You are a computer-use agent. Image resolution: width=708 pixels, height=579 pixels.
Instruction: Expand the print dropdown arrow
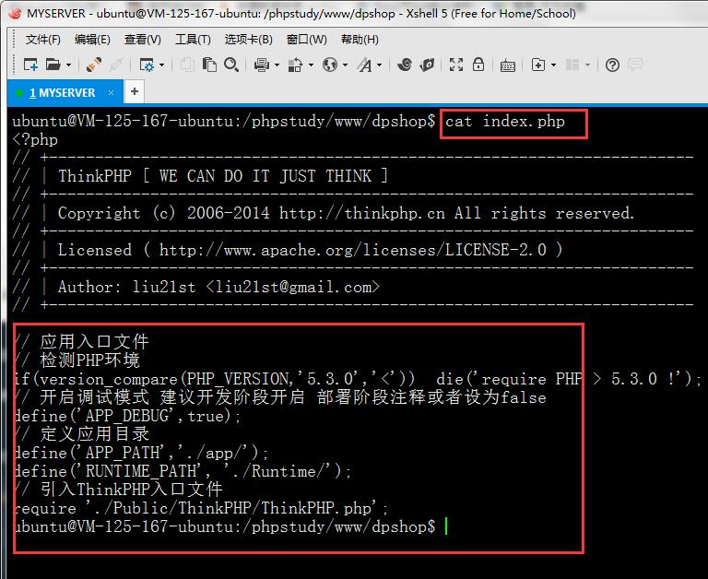[x=277, y=65]
